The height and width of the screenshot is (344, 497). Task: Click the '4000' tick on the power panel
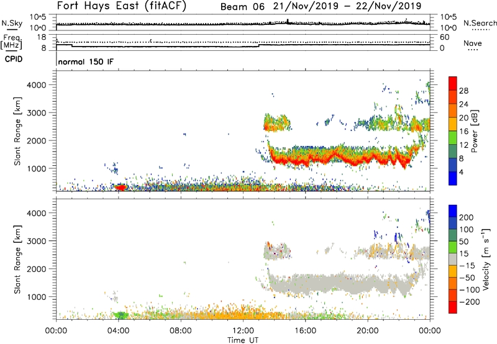pos(37,85)
